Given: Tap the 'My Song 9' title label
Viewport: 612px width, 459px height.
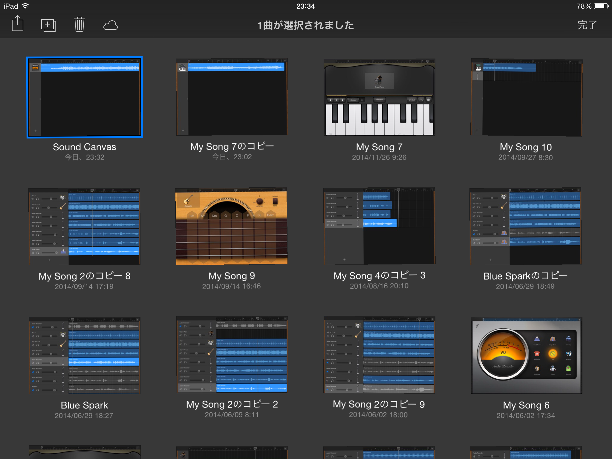Looking at the screenshot, I should pos(232,276).
